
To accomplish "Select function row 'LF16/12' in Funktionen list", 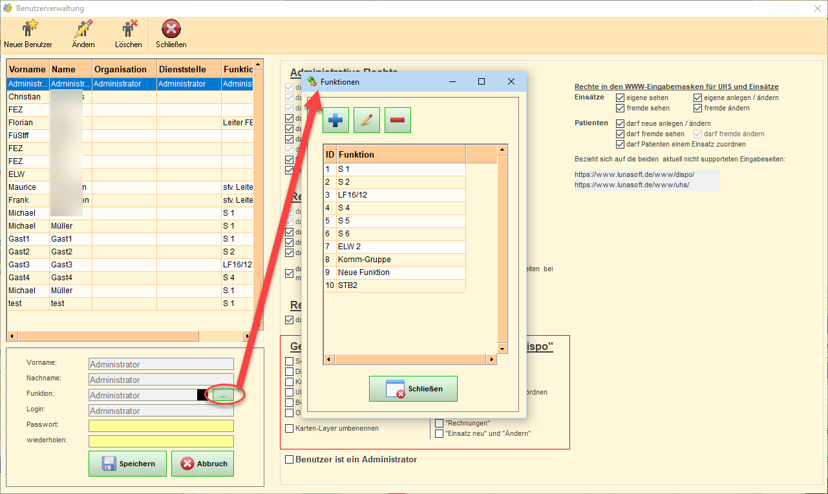I will pyautogui.click(x=394, y=195).
